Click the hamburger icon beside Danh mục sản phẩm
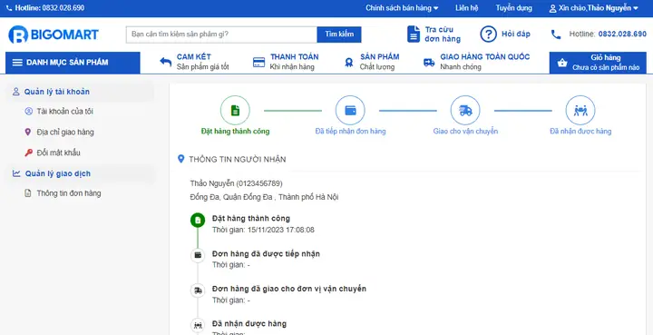 17,63
